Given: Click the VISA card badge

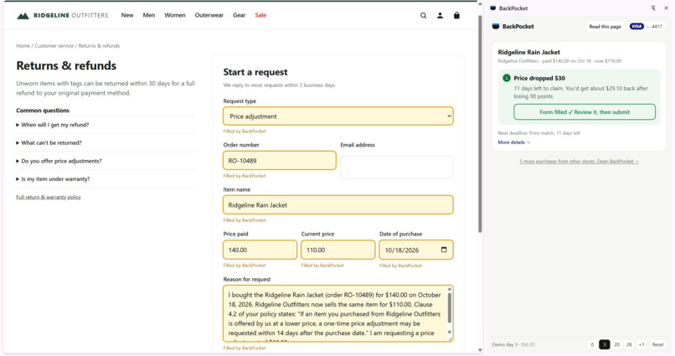Looking at the screenshot, I should [636, 26].
